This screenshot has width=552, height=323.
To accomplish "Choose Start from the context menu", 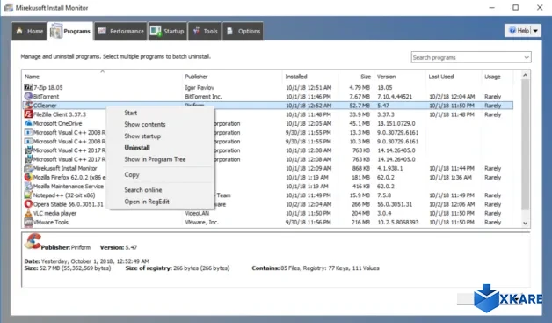I will point(131,113).
